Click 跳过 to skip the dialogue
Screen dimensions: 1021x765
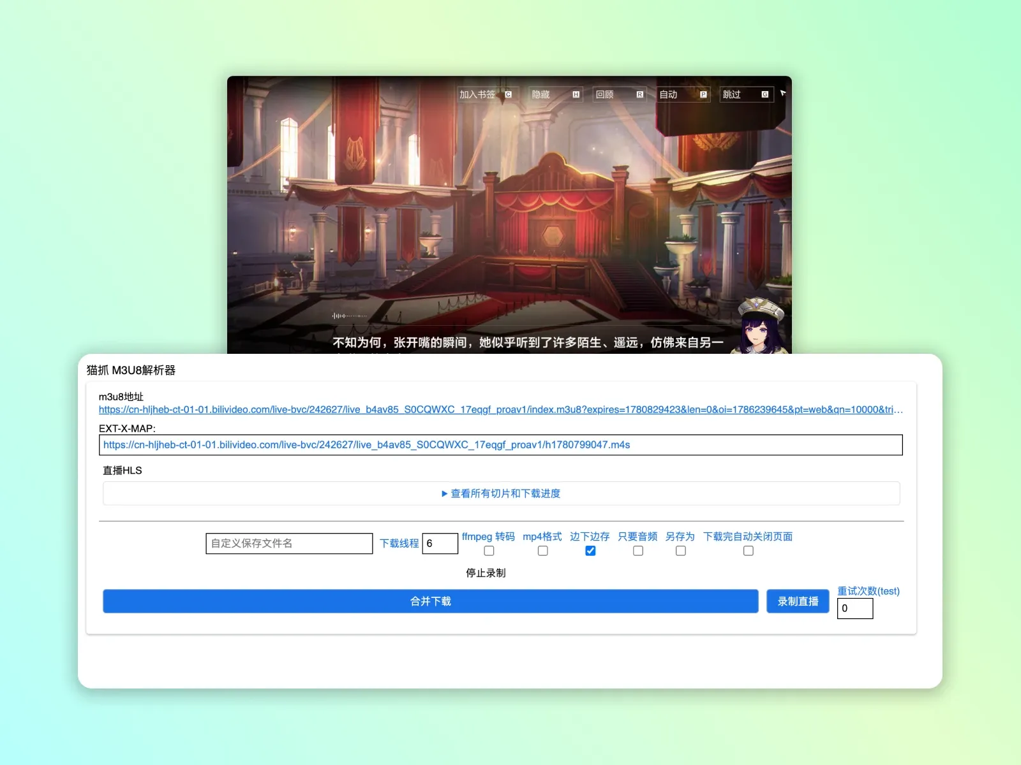747,94
